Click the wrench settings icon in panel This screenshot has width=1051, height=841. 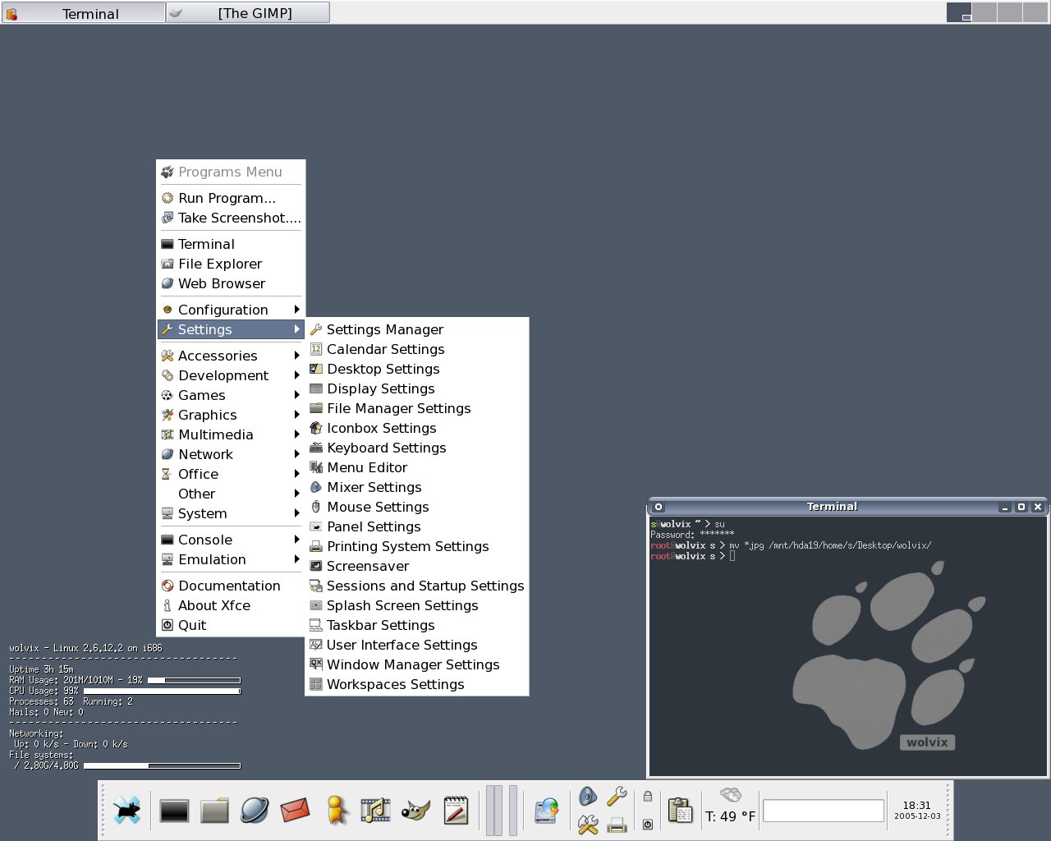[617, 796]
